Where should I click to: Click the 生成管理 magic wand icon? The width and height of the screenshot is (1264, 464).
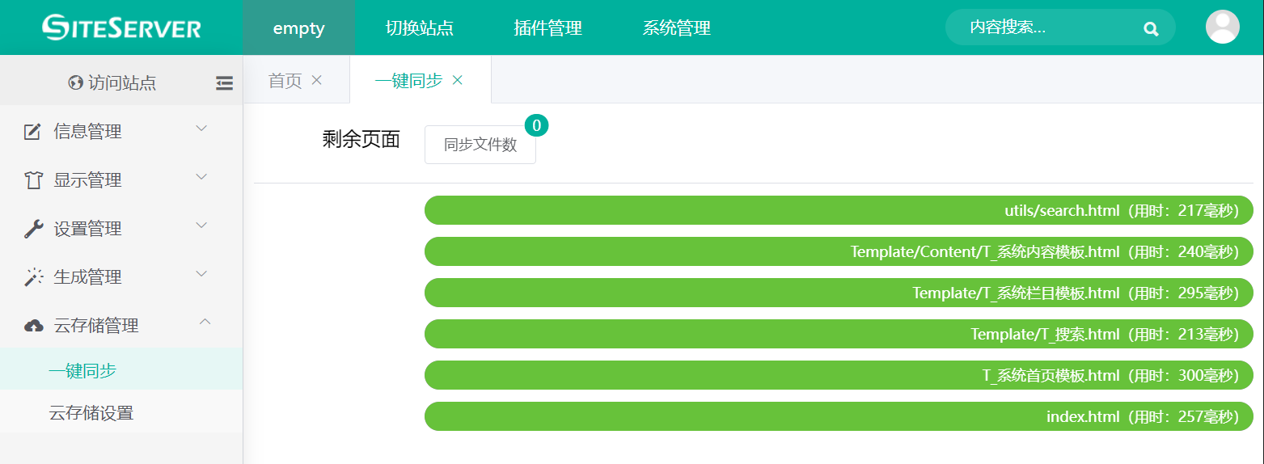32,277
